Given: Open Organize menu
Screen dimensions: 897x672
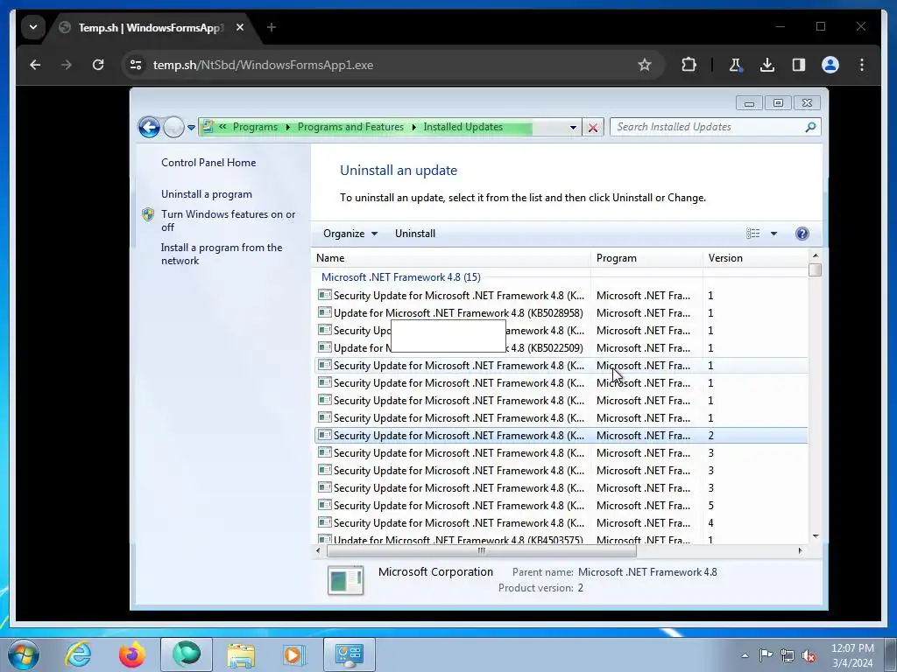Looking at the screenshot, I should point(350,233).
